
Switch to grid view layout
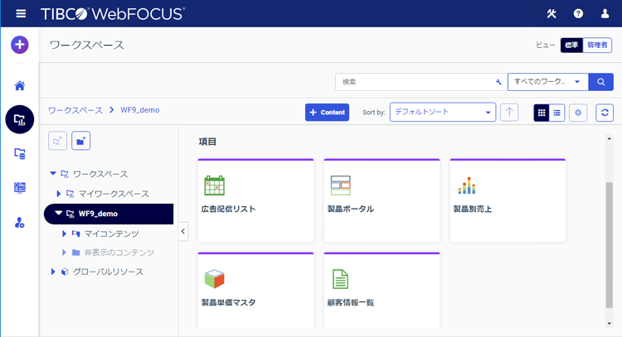(542, 113)
